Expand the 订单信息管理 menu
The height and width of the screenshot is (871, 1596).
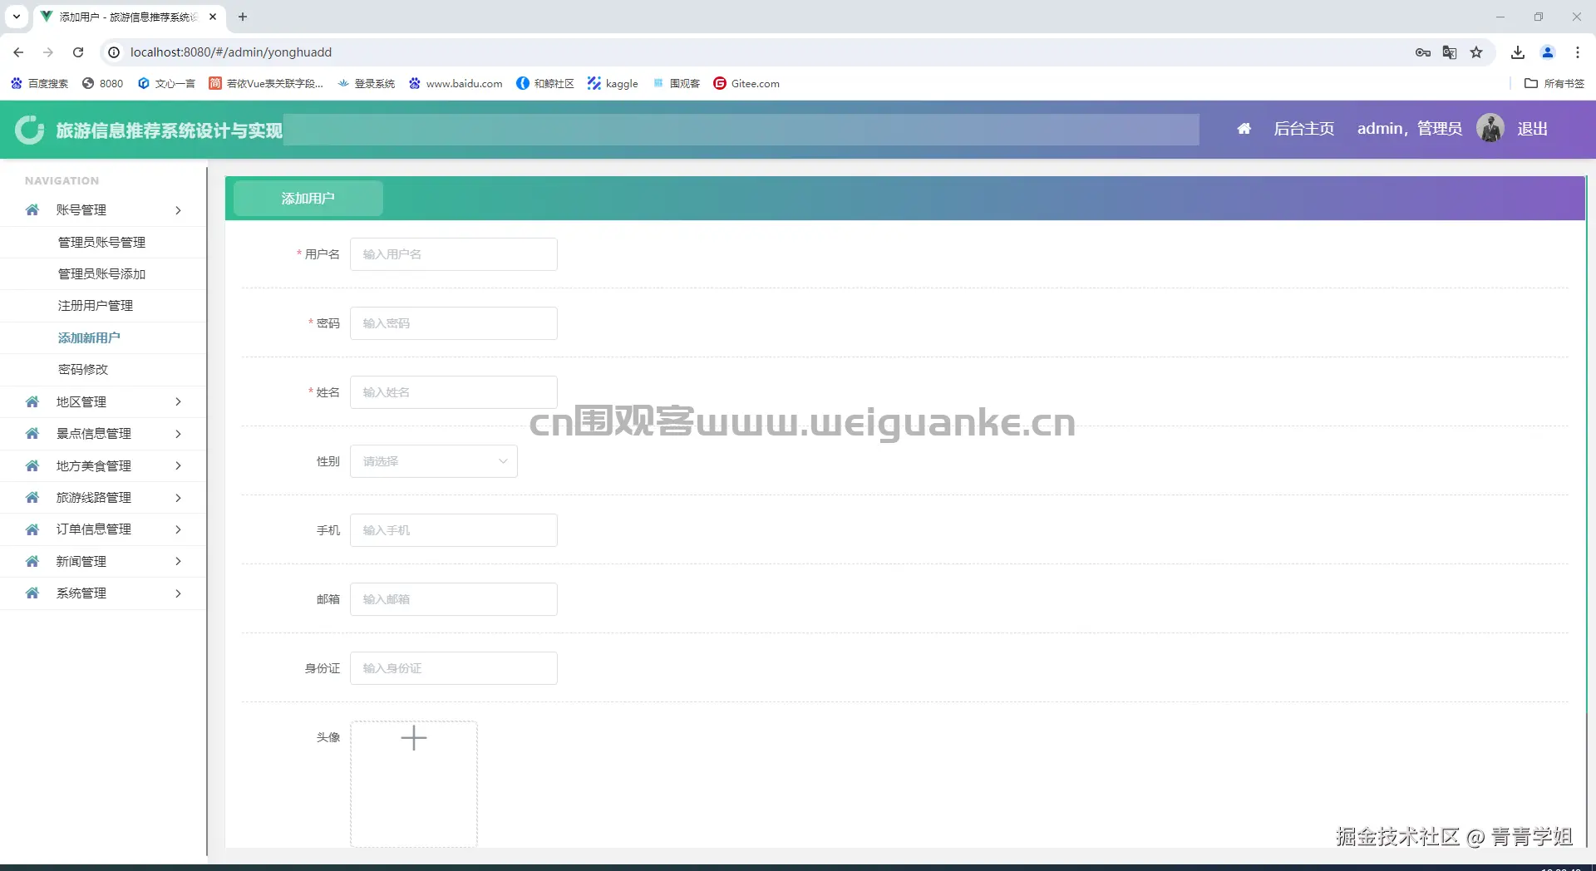(177, 529)
